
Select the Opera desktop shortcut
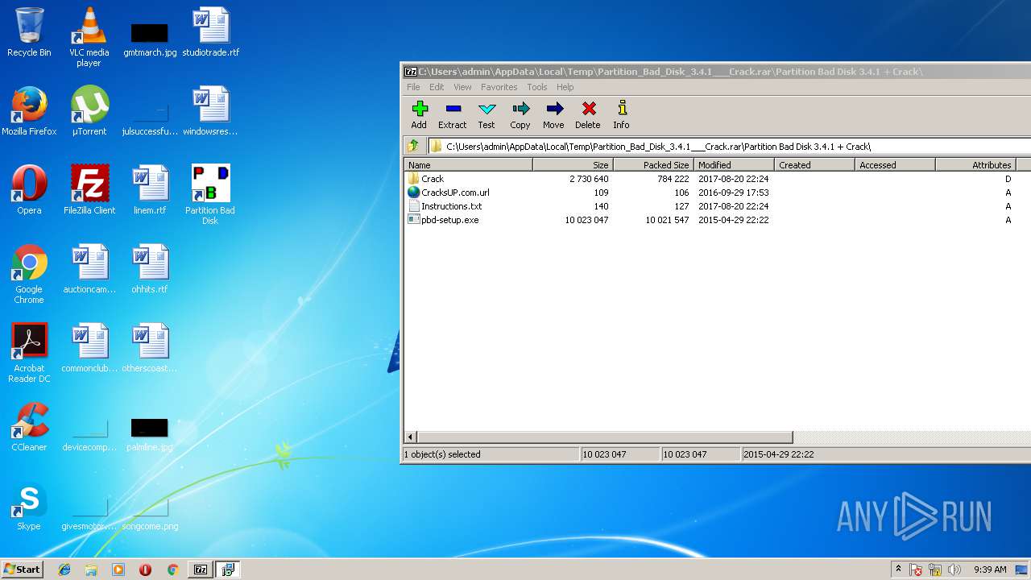pyautogui.click(x=29, y=190)
